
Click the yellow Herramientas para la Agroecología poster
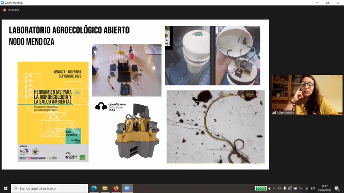click(x=53, y=112)
